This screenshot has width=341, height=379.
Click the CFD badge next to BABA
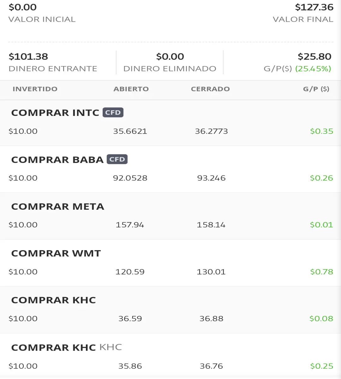117,159
